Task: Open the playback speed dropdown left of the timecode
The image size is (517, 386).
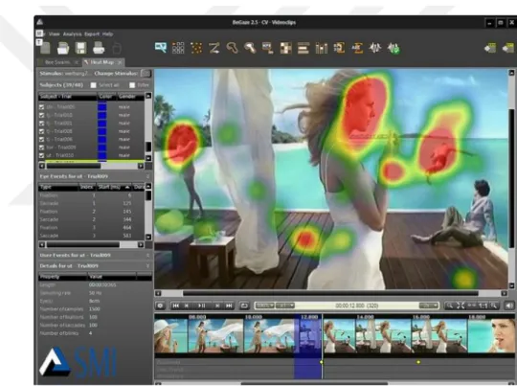Action: 285,306
